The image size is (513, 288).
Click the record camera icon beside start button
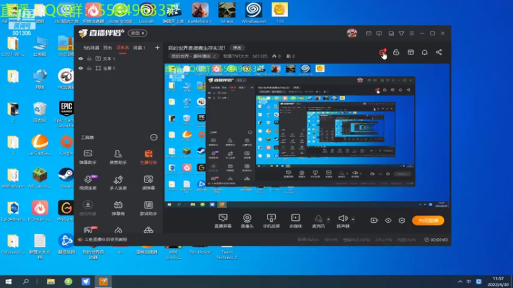click(374, 220)
